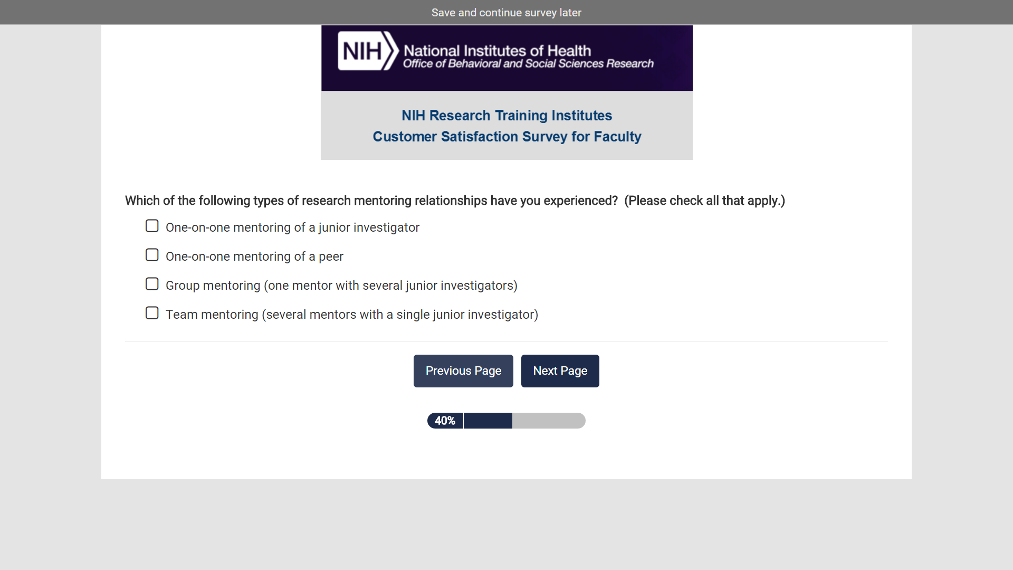Click the NIH logo icon
The image size is (1013, 570).
pyautogui.click(x=367, y=51)
